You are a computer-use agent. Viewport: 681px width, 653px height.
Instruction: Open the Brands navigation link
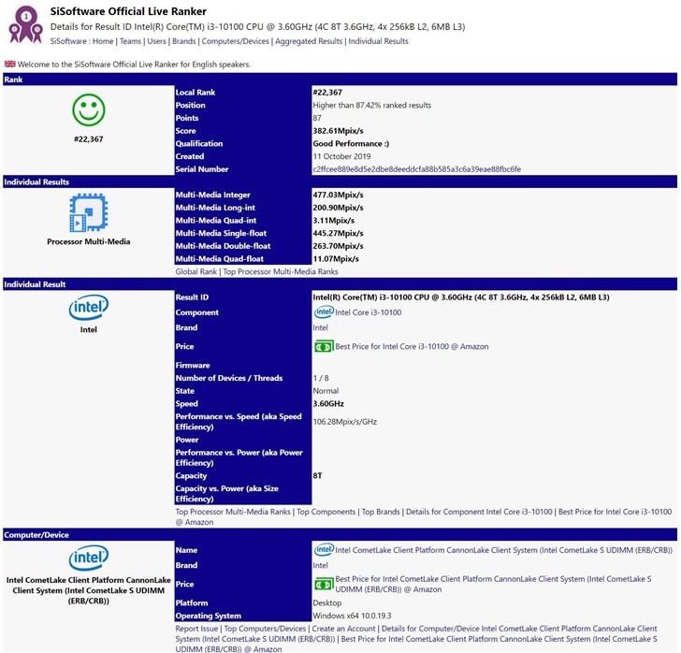[184, 41]
